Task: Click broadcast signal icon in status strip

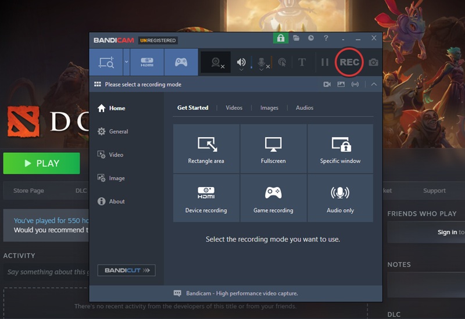Action: click(355, 84)
